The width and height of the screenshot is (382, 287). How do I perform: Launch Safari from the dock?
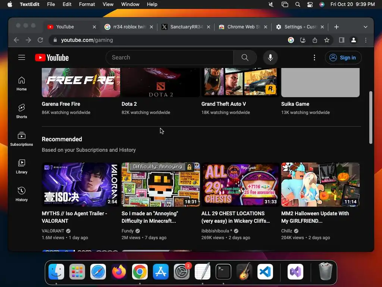pyautogui.click(x=98, y=271)
